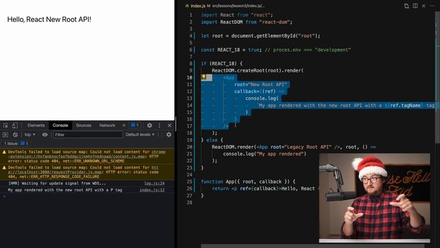The height and width of the screenshot is (248, 440).
Task: Select the Console tab
Action: (x=60, y=125)
